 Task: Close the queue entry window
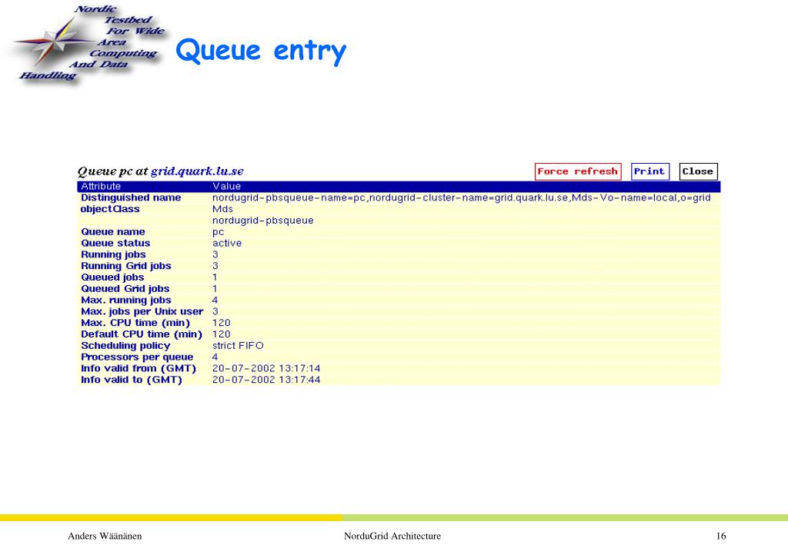[x=699, y=171]
